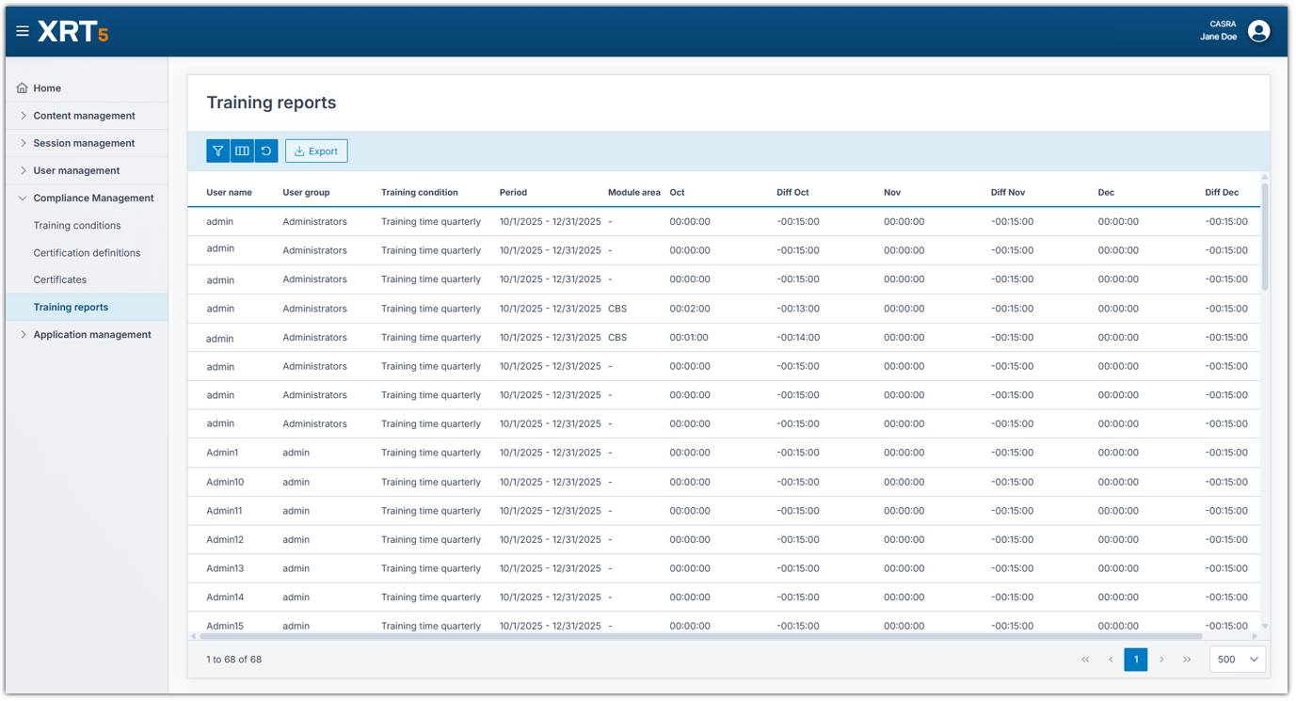
Task: Collapse Compliance Management section
Action: [93, 199]
